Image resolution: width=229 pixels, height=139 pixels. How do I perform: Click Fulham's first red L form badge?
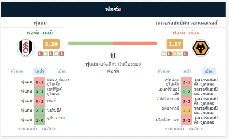coord(40,54)
